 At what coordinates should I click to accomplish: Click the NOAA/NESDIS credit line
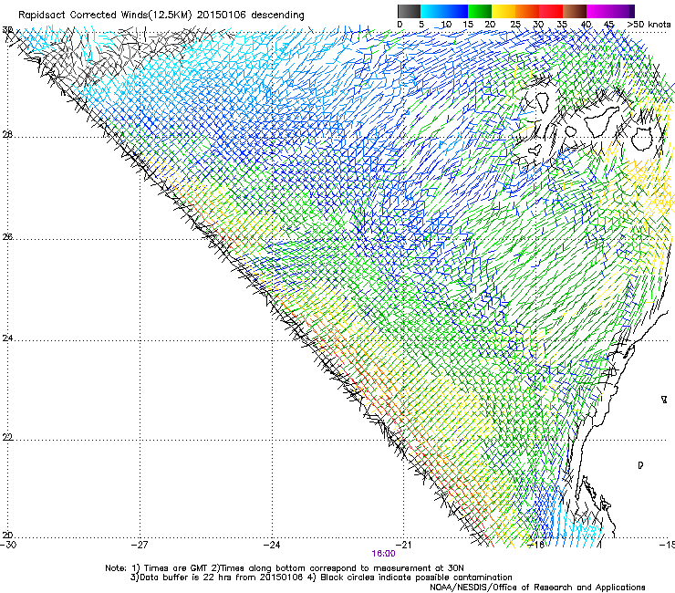pyautogui.click(x=537, y=587)
